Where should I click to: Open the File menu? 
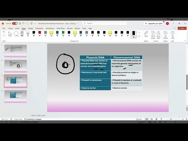click(x=4, y=28)
